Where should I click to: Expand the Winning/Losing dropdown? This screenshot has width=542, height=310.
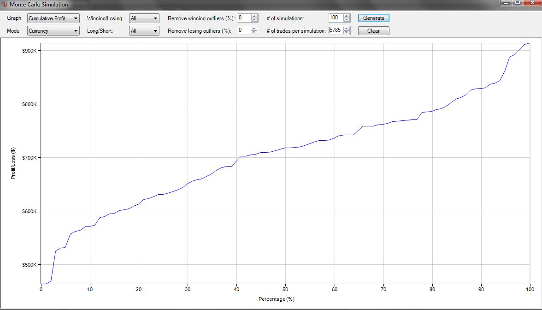tap(144, 18)
